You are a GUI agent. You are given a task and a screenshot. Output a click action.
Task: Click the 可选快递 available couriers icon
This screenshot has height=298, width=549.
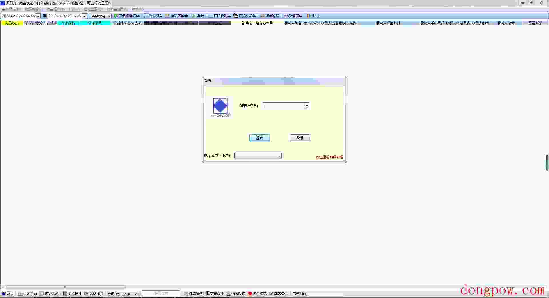point(207,294)
